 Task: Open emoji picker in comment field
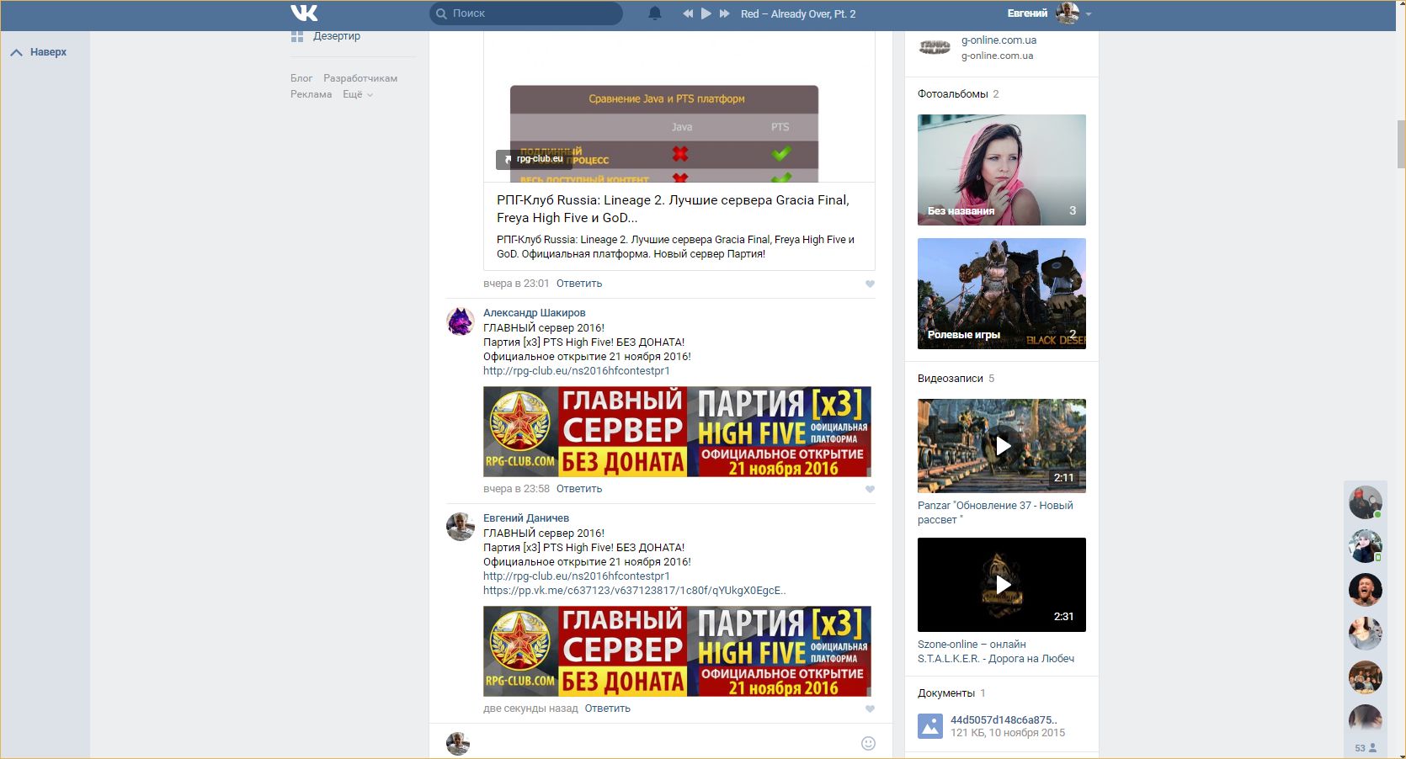[868, 743]
